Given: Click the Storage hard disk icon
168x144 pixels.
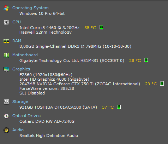Looking at the screenshot, I should (x=6, y=102).
